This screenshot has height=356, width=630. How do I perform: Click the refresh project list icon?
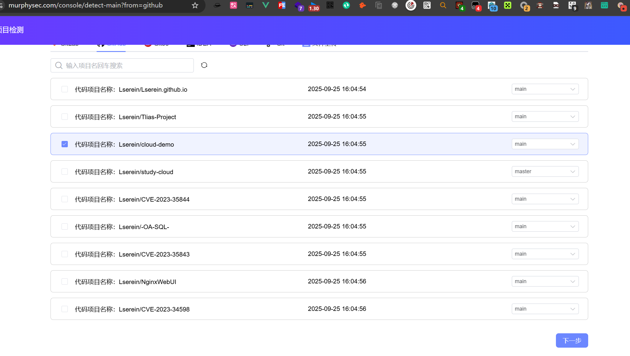coord(204,65)
